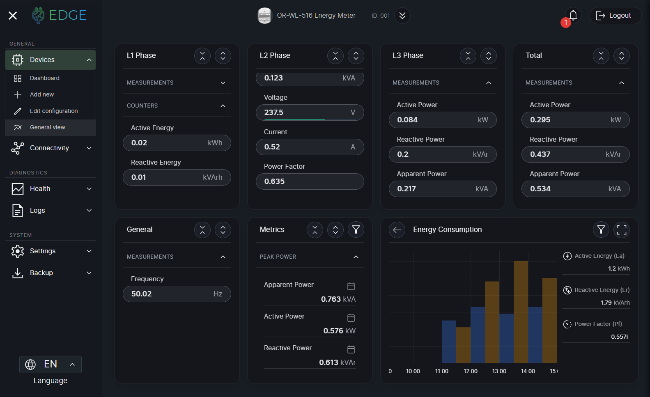Screen dimensions: 650x397
Task: Expand all sections in General card
Action: (x=223, y=230)
